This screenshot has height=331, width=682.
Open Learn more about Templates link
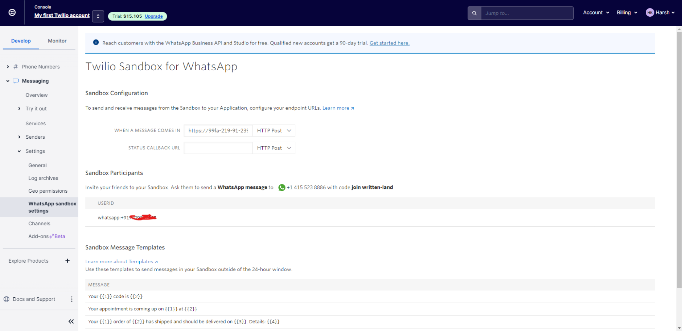pyautogui.click(x=122, y=261)
